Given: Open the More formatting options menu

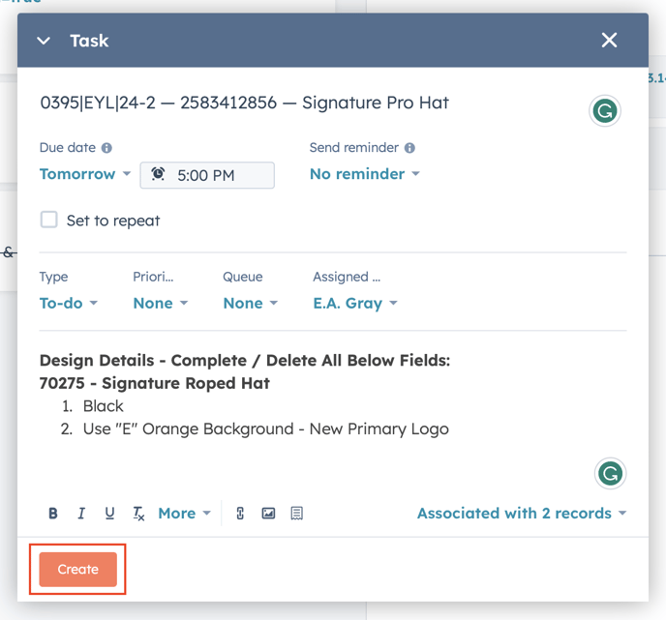Looking at the screenshot, I should click(184, 514).
